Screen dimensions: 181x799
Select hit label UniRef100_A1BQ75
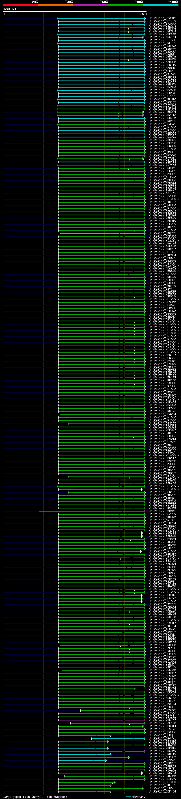tap(162, 517)
